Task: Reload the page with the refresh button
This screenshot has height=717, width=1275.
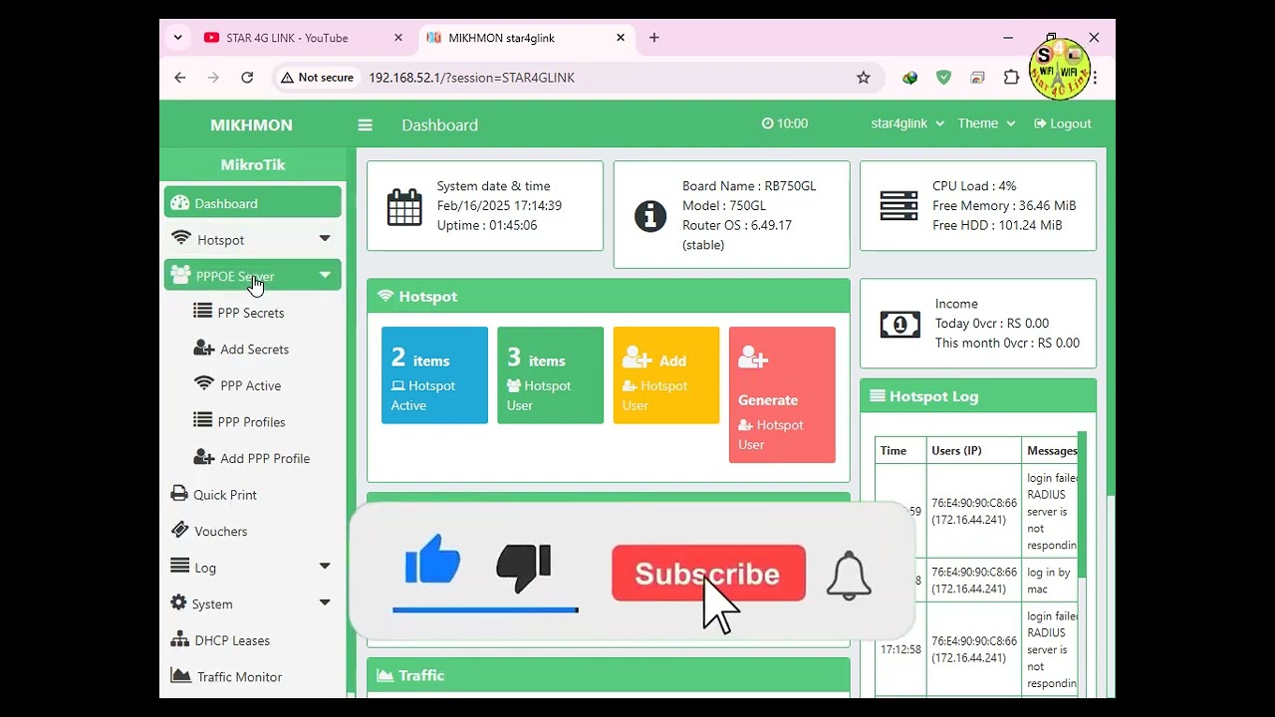Action: click(247, 77)
